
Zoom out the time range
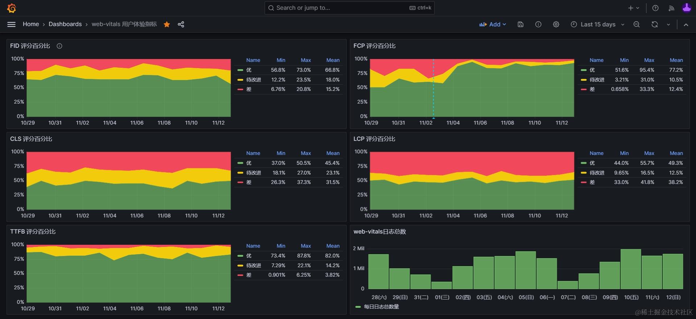(637, 24)
